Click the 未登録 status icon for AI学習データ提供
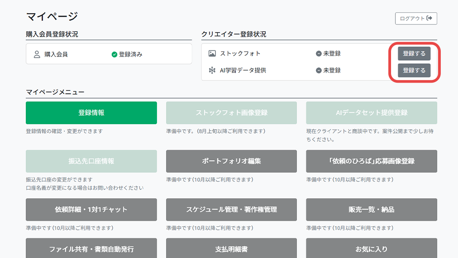Viewport: 458px width, 258px height. 319,70
